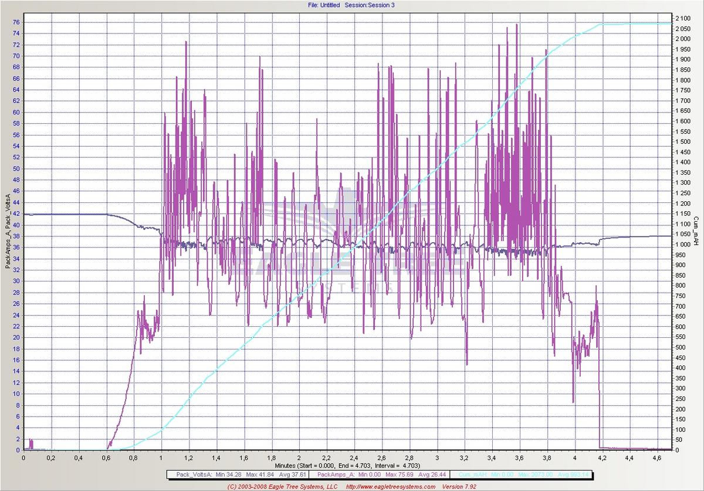Click the 76 tick on left axis
This screenshot has height=491, width=704.
click(16, 22)
